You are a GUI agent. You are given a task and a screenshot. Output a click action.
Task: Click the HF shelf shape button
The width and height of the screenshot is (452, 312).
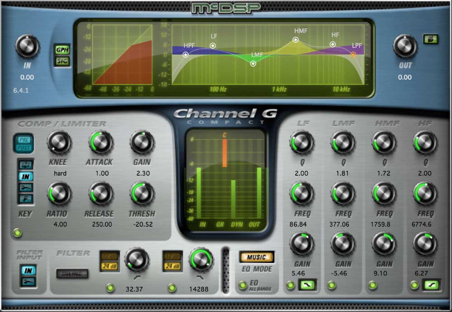click(431, 285)
